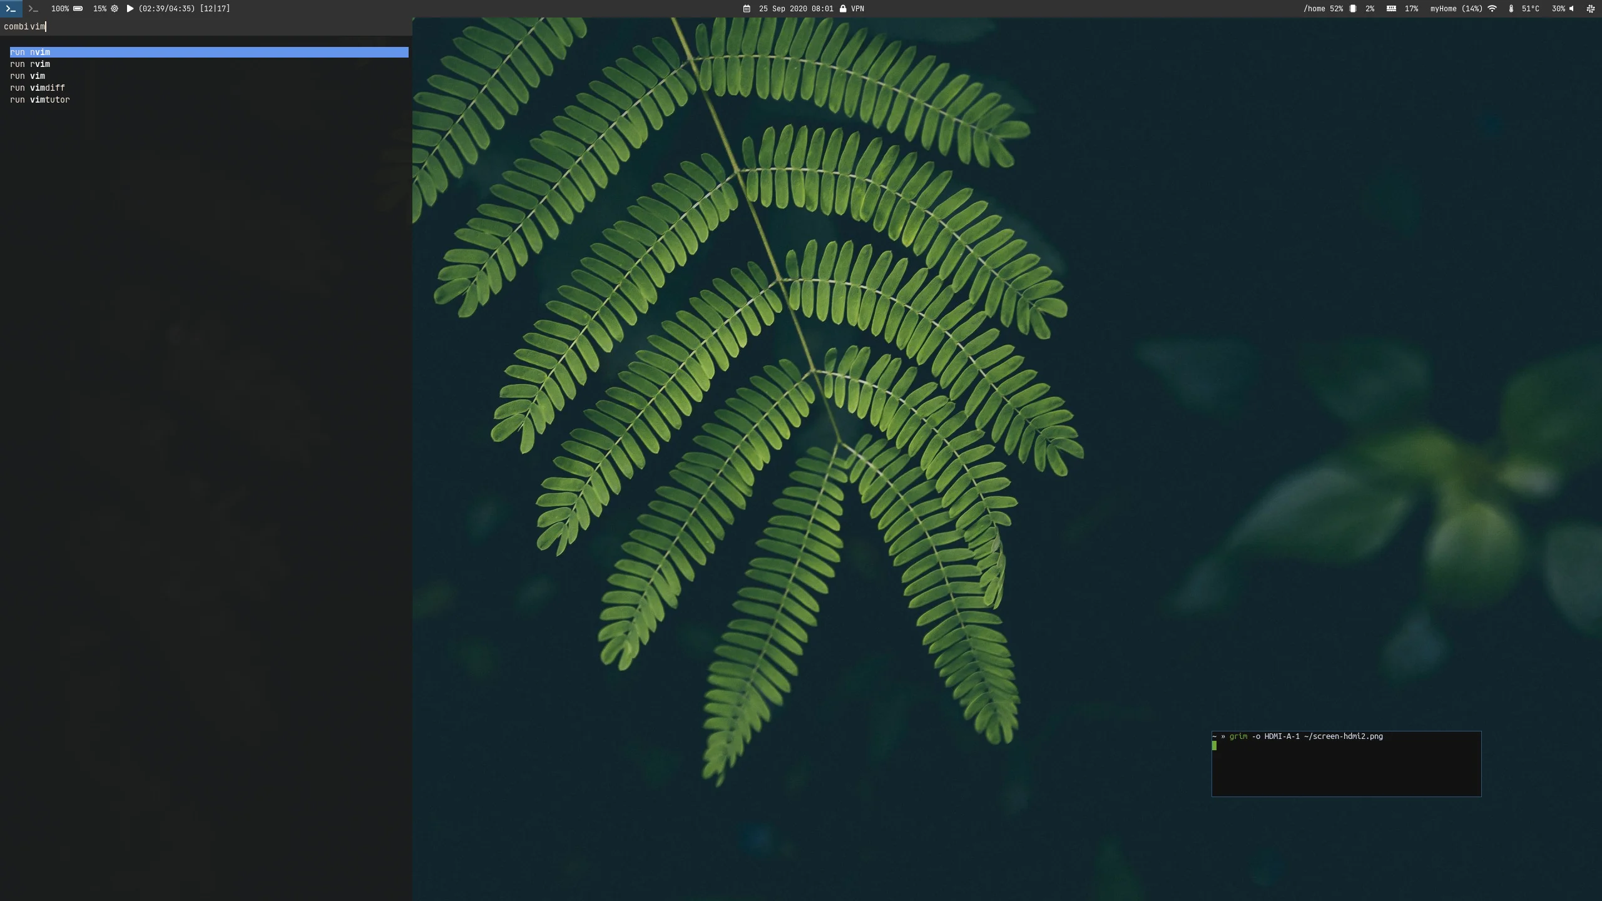Switch to the active terminal workspace icon

pyautogui.click(x=11, y=9)
